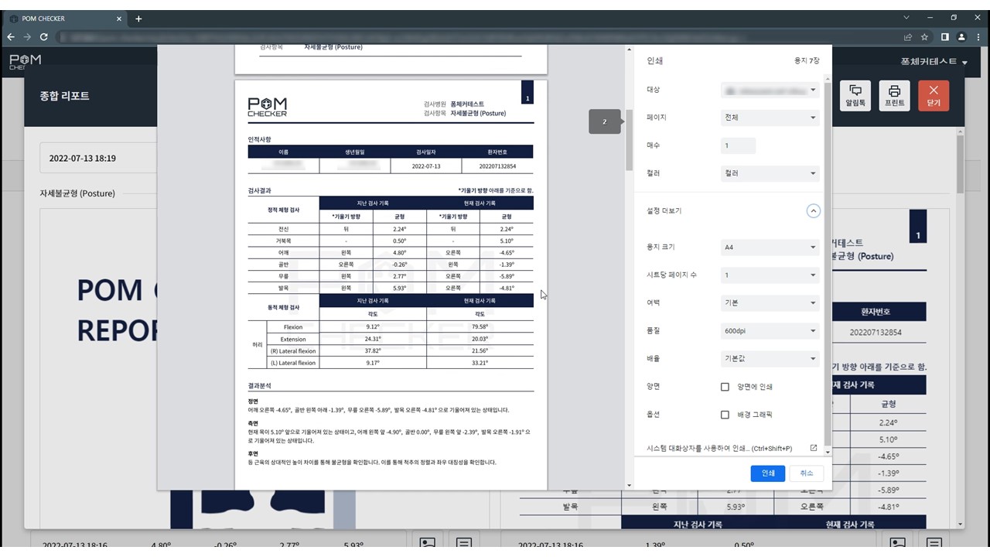Click the settings panel scroll-down arrow

[828, 451]
